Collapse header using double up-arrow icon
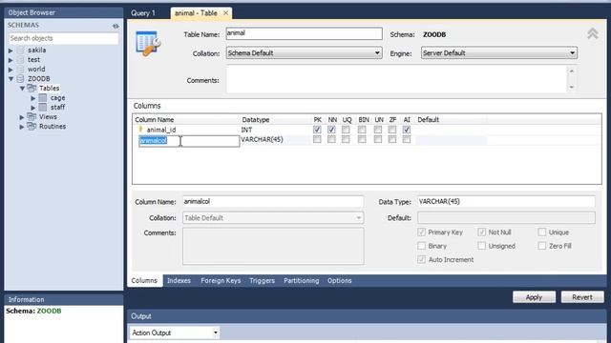 pyautogui.click(x=592, y=33)
